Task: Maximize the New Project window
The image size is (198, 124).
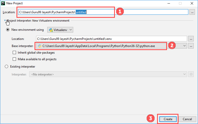Action: [180, 3]
